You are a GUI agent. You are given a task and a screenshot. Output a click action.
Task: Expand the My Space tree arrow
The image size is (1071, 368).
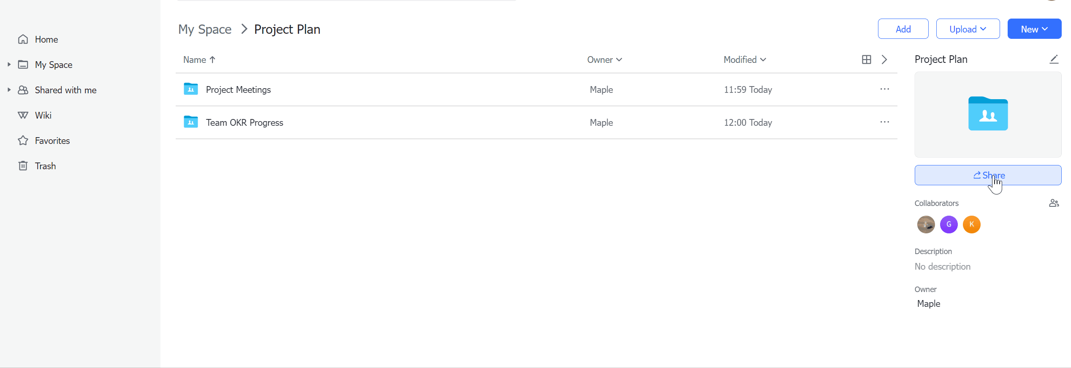coord(9,65)
